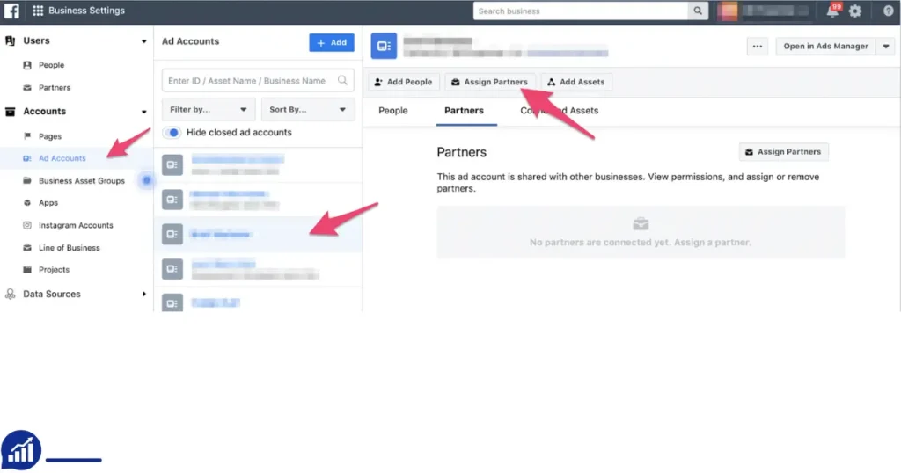This screenshot has height=473, width=901.
Task: Open Instagram Accounts in the sidebar
Action: pos(76,226)
